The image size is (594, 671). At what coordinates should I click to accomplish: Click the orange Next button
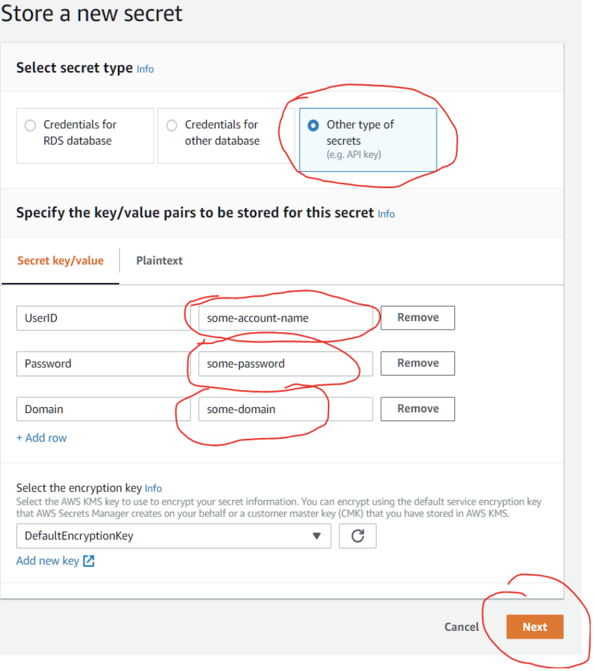(535, 627)
